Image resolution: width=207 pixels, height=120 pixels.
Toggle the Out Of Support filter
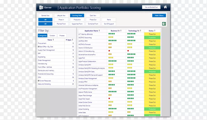click(108, 24)
